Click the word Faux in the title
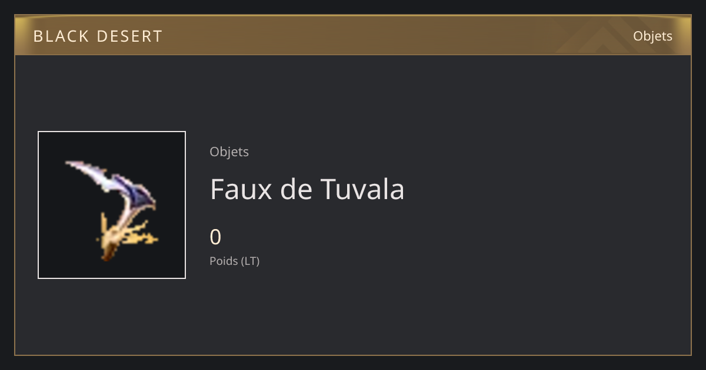 click(x=234, y=189)
